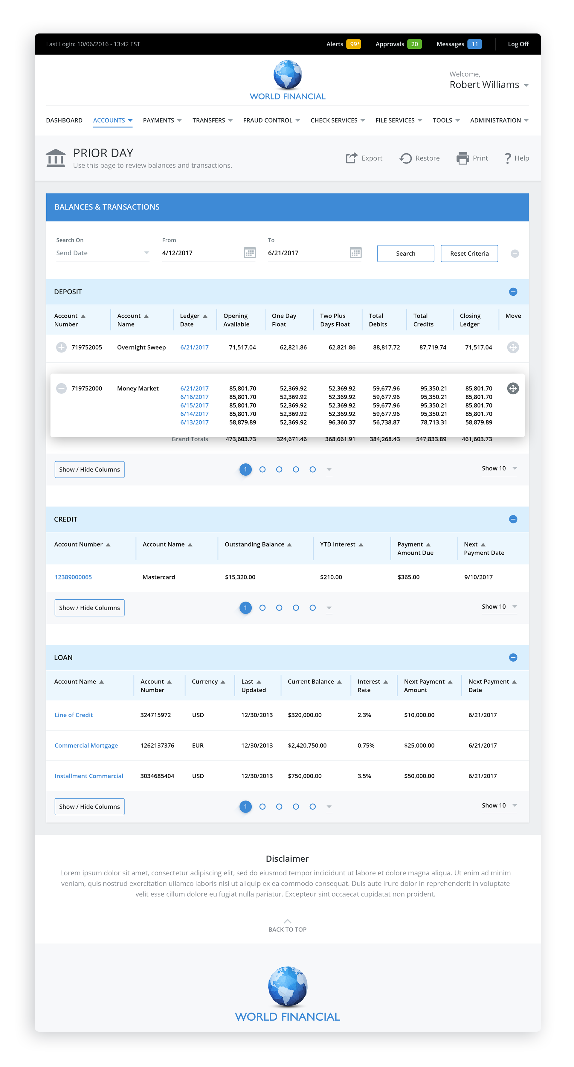This screenshot has width=574, height=1067.
Task: Go to Credit page 5
Action: pos(313,608)
